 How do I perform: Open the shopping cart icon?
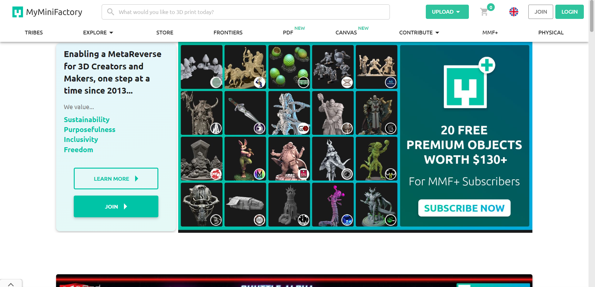[484, 12]
